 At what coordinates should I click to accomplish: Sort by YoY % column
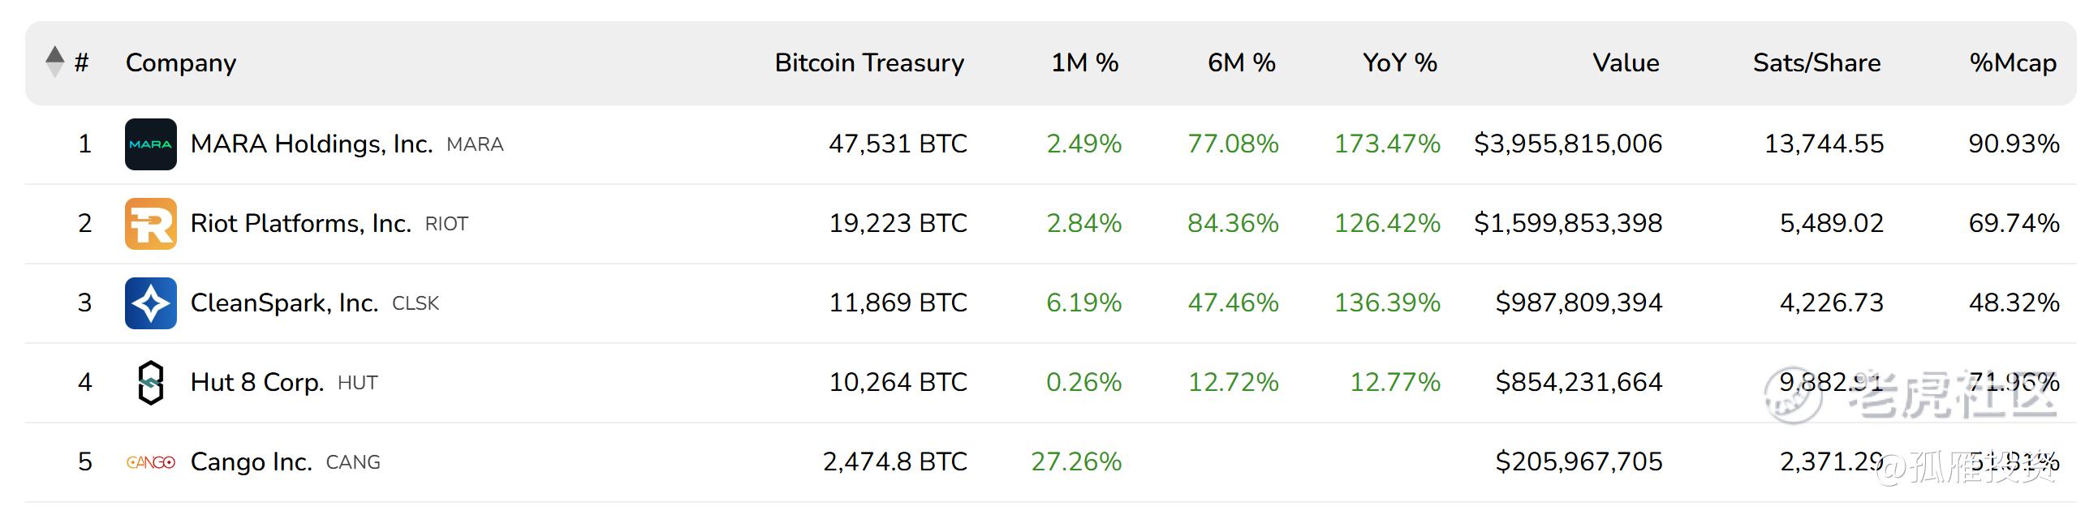[1400, 62]
